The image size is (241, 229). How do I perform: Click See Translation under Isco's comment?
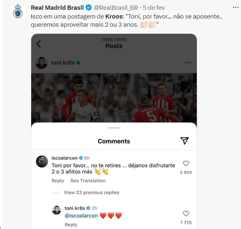tap(88, 181)
